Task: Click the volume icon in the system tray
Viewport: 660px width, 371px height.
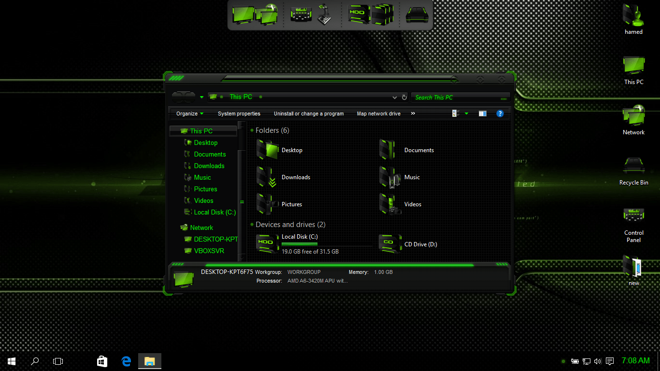Action: [x=598, y=361]
